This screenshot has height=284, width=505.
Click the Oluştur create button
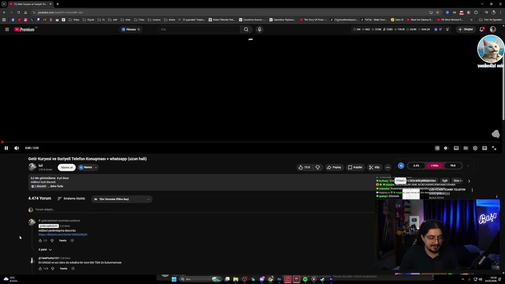pos(466,29)
